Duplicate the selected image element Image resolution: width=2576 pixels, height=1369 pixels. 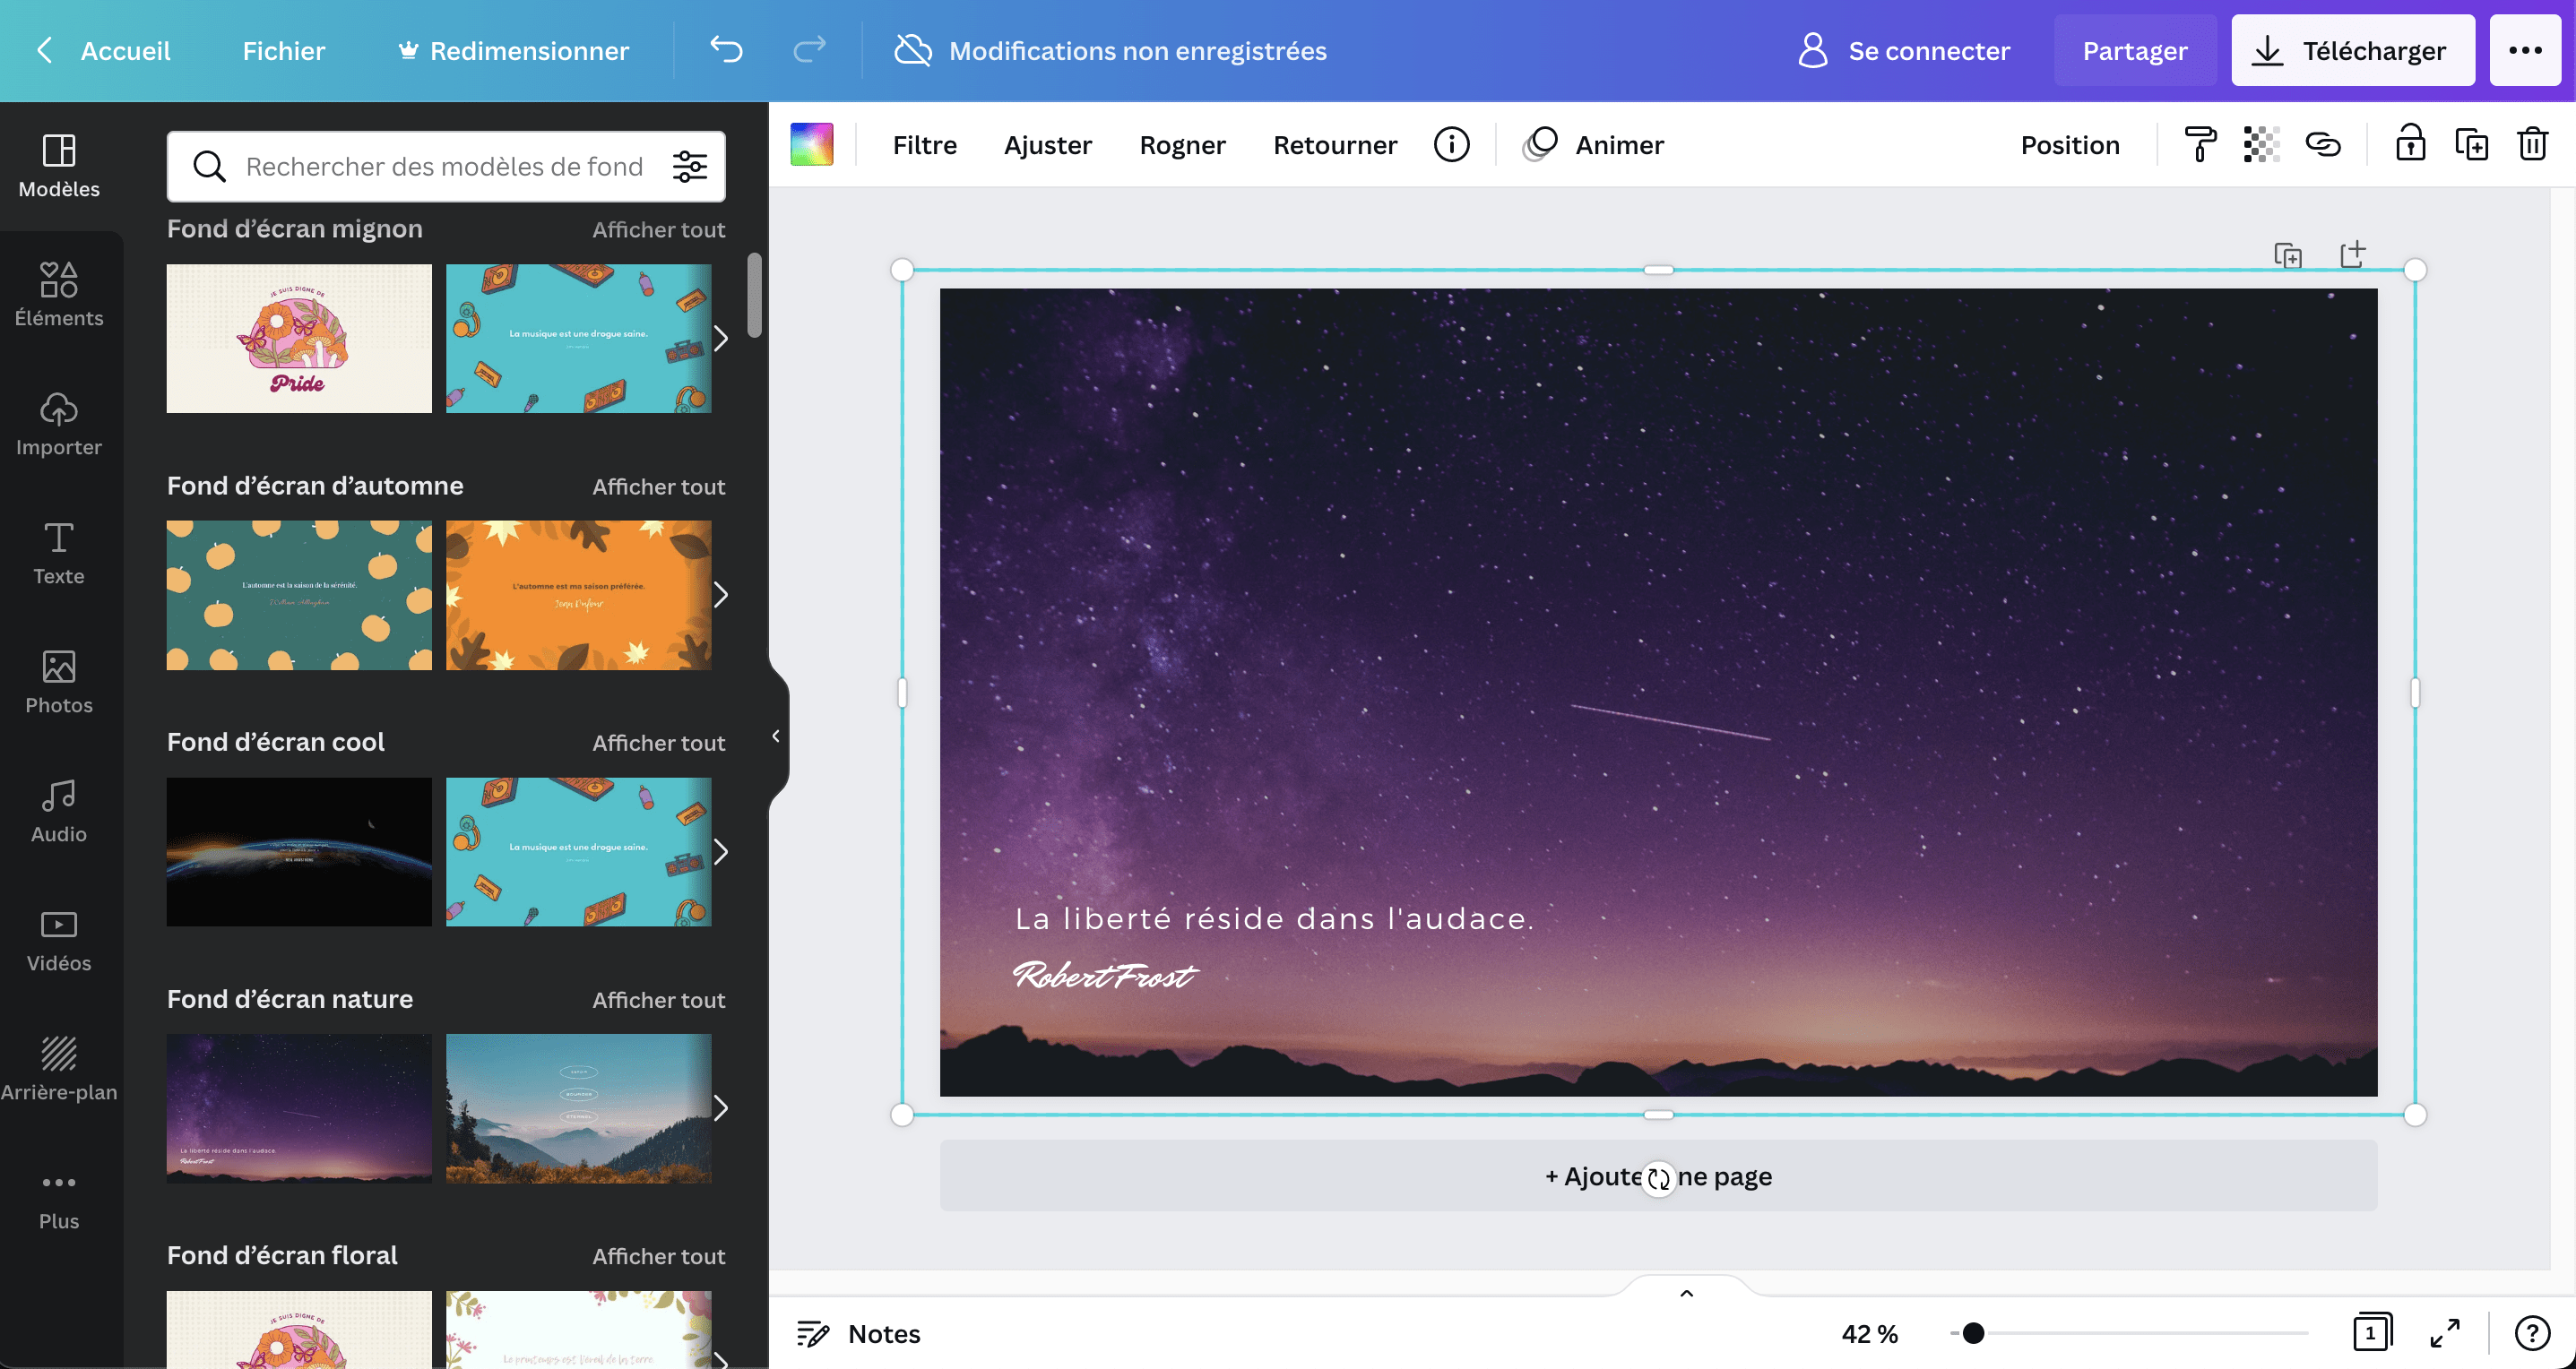point(2473,144)
